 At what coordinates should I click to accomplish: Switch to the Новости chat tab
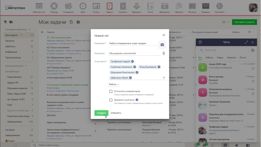coord(231,58)
